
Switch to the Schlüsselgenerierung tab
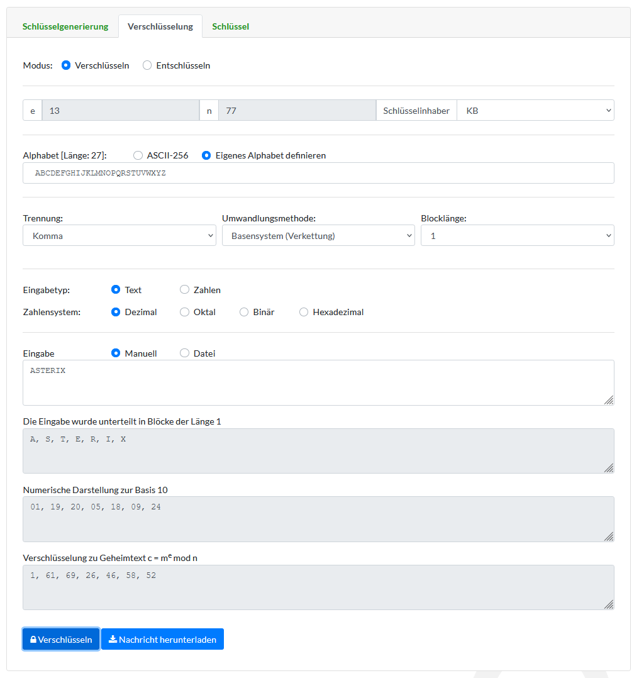click(65, 26)
